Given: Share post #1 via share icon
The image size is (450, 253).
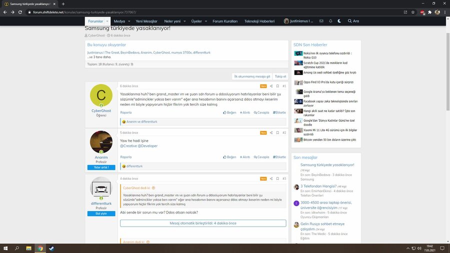Looking at the screenshot, I should tap(271, 86).
